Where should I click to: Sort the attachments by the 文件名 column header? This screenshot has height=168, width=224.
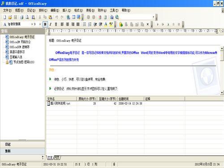(61, 99)
